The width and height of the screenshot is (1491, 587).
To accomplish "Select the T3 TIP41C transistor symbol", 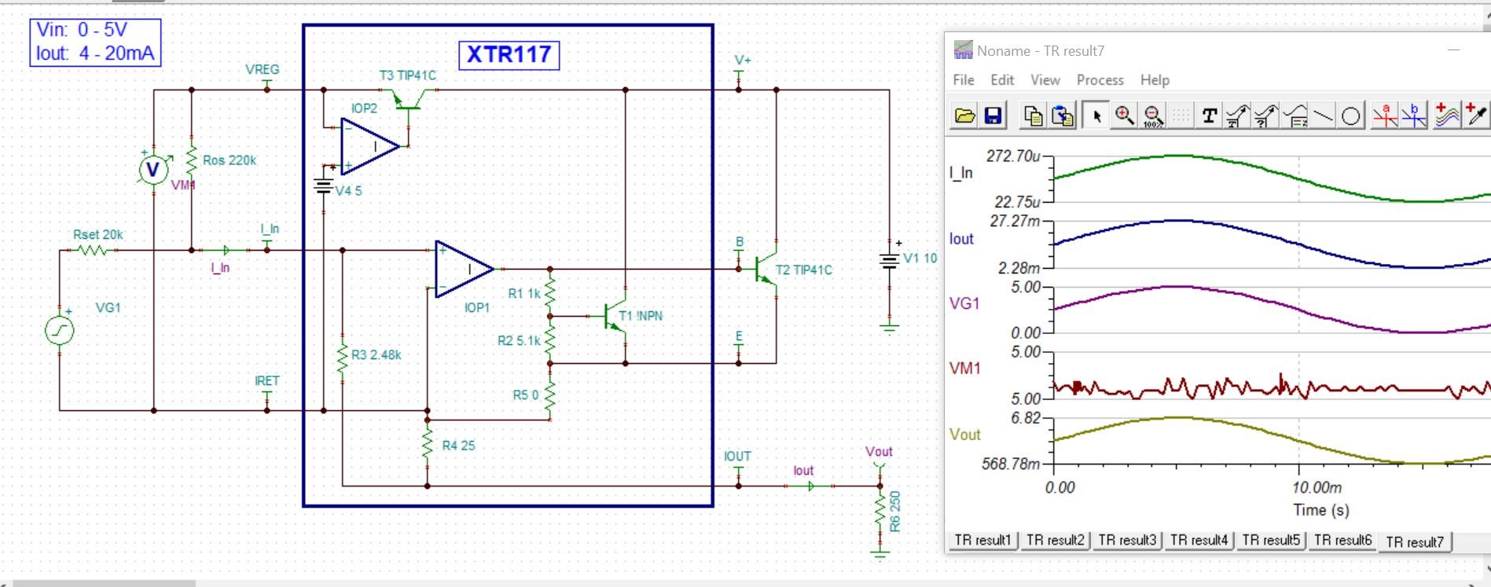I will 409,99.
